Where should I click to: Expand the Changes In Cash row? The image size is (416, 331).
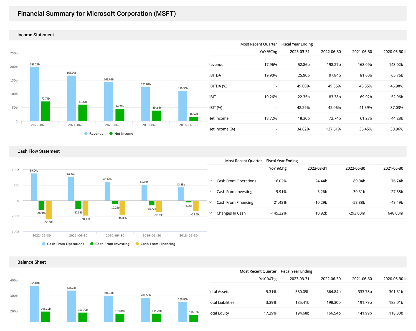pyautogui.click(x=211, y=213)
